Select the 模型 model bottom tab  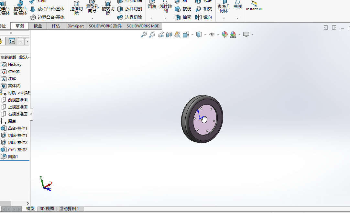pyautogui.click(x=30, y=209)
